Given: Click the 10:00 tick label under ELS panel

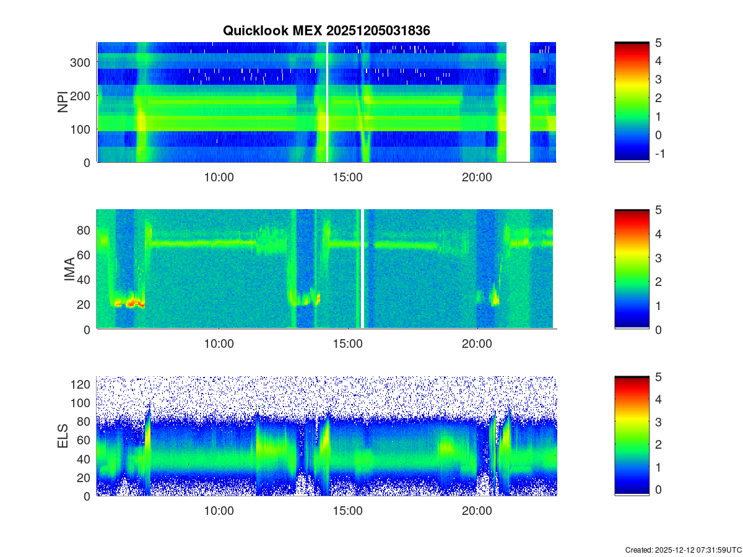Looking at the screenshot, I should [x=219, y=511].
